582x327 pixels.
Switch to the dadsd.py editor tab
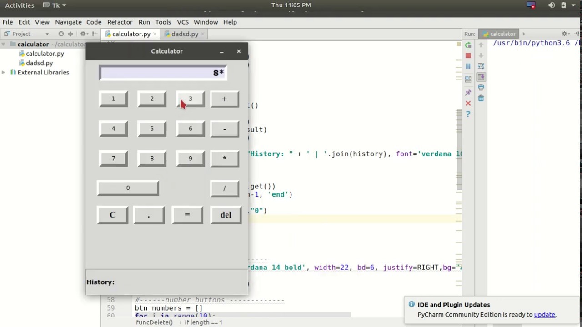(185, 34)
